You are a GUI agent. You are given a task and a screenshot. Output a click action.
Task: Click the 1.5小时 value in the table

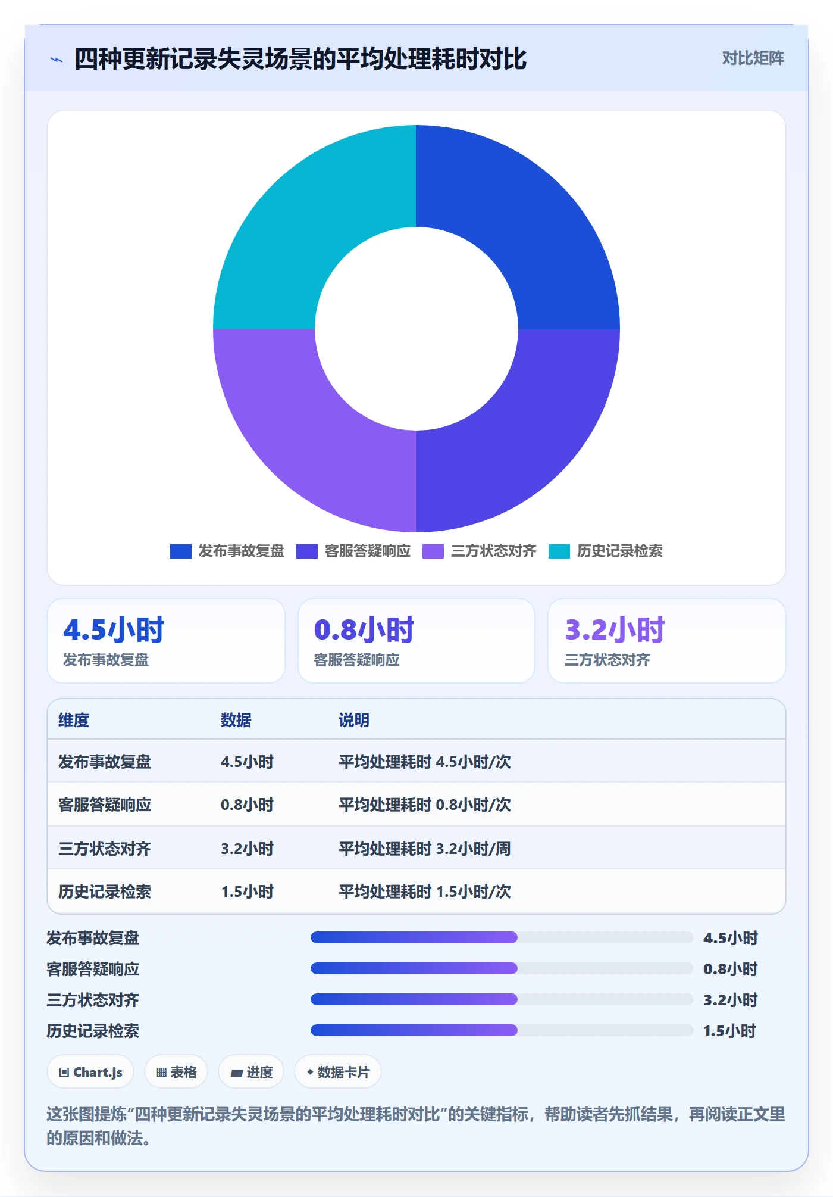247,891
